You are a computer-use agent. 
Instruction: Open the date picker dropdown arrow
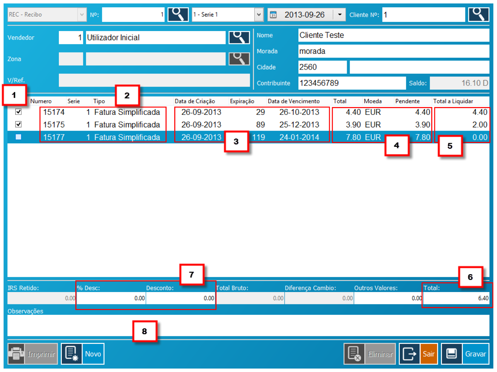[x=340, y=14]
